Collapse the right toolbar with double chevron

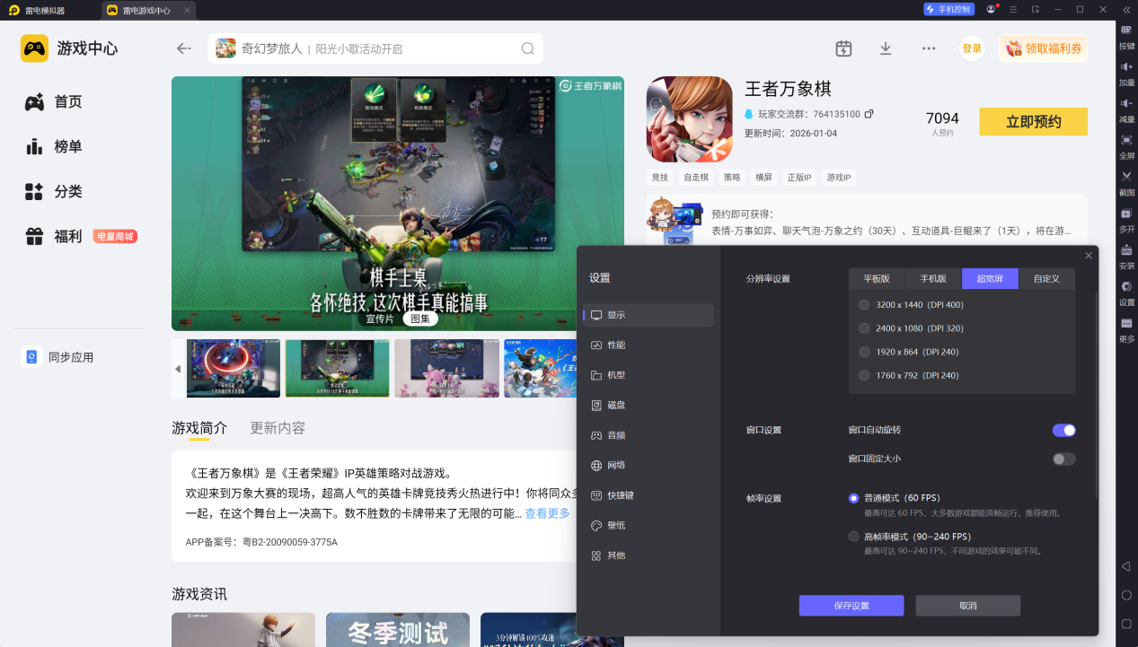coord(1126,9)
